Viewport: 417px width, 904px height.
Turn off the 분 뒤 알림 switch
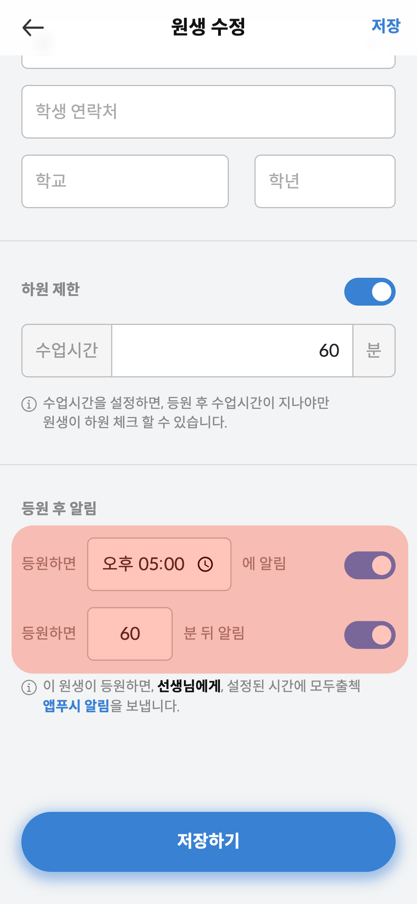point(370,635)
